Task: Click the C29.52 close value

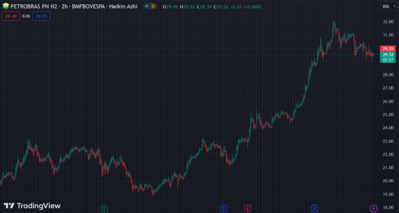Action: coord(221,7)
